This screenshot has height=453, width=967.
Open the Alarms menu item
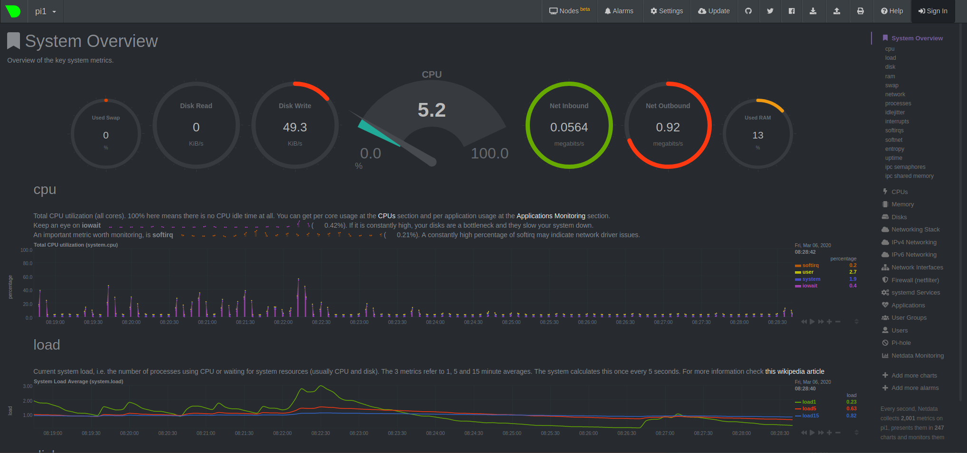click(x=619, y=11)
